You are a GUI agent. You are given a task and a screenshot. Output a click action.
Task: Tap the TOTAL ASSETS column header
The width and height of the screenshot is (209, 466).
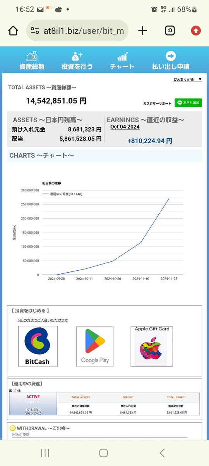tap(81, 398)
